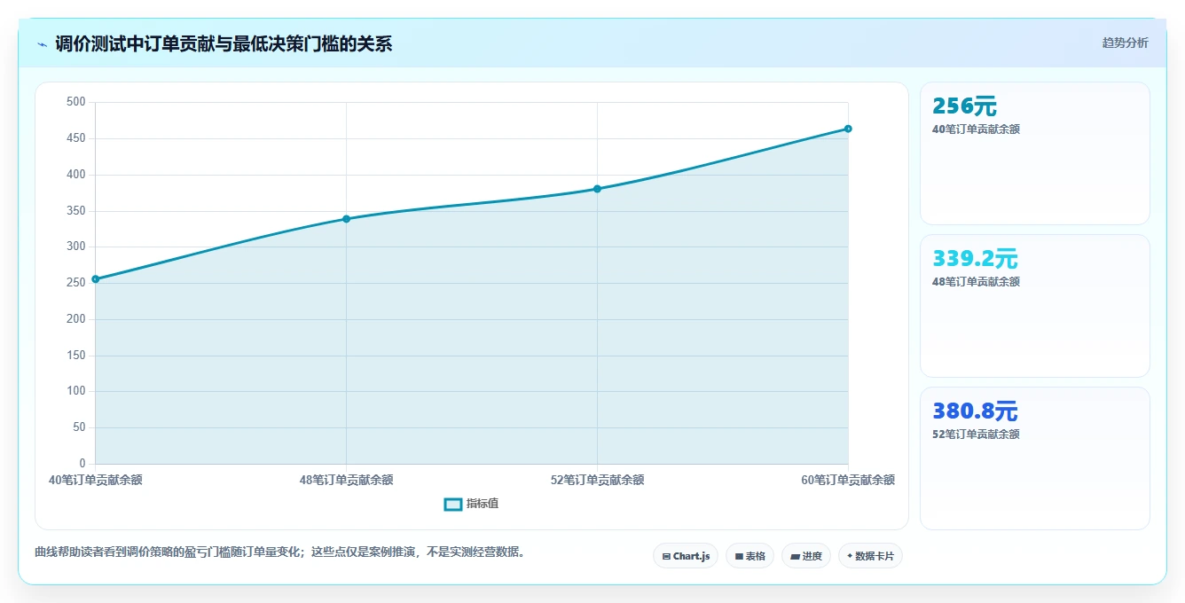Select the 表格 tag chip

pyautogui.click(x=749, y=556)
